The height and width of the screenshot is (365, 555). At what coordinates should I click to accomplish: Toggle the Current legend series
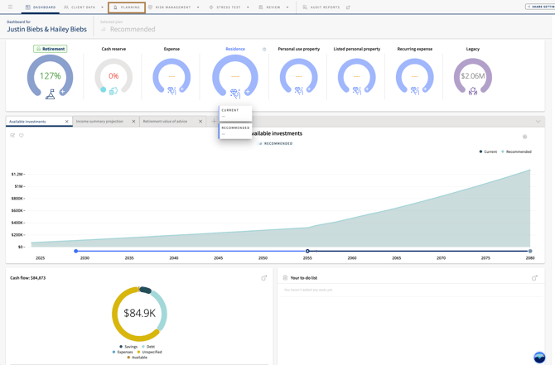(x=488, y=151)
